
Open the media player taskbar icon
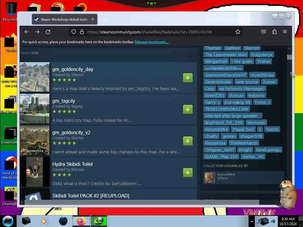coord(44,221)
